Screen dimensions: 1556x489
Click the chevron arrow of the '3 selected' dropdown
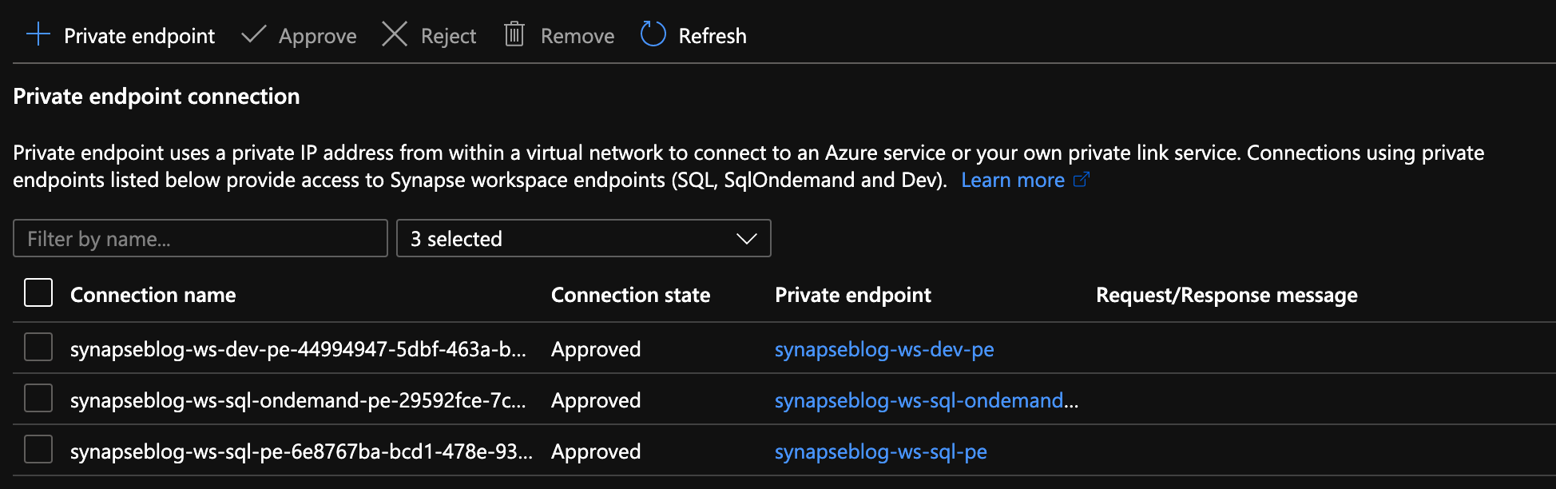point(747,239)
